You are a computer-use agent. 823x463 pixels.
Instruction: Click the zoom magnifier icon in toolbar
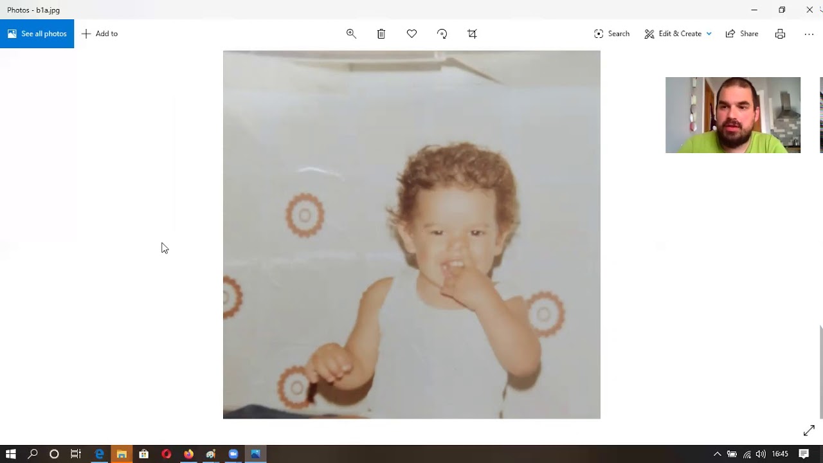point(351,33)
